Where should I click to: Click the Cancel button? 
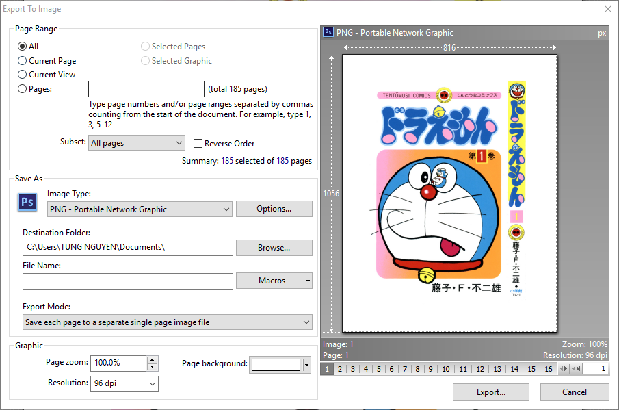(x=575, y=392)
